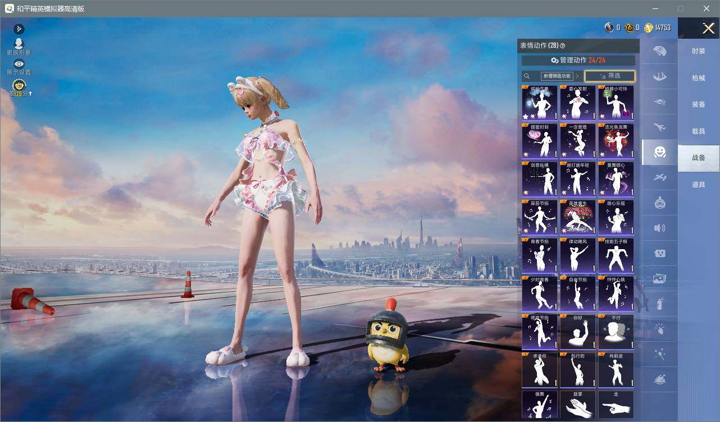Open the hand gesture category icon

point(660,329)
